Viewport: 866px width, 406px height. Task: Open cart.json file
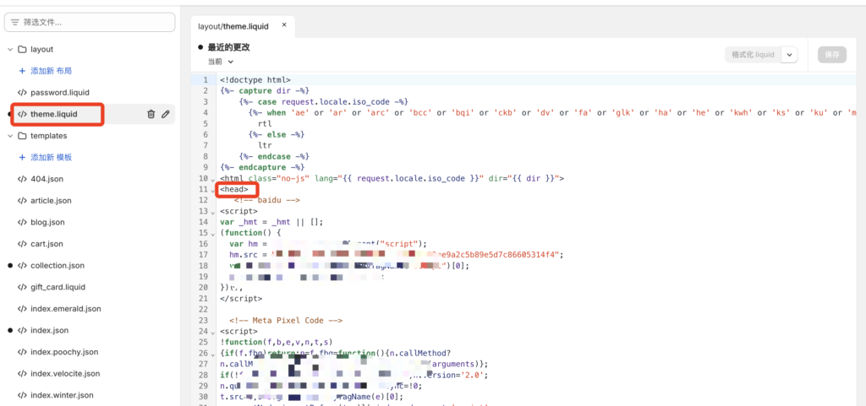47,243
